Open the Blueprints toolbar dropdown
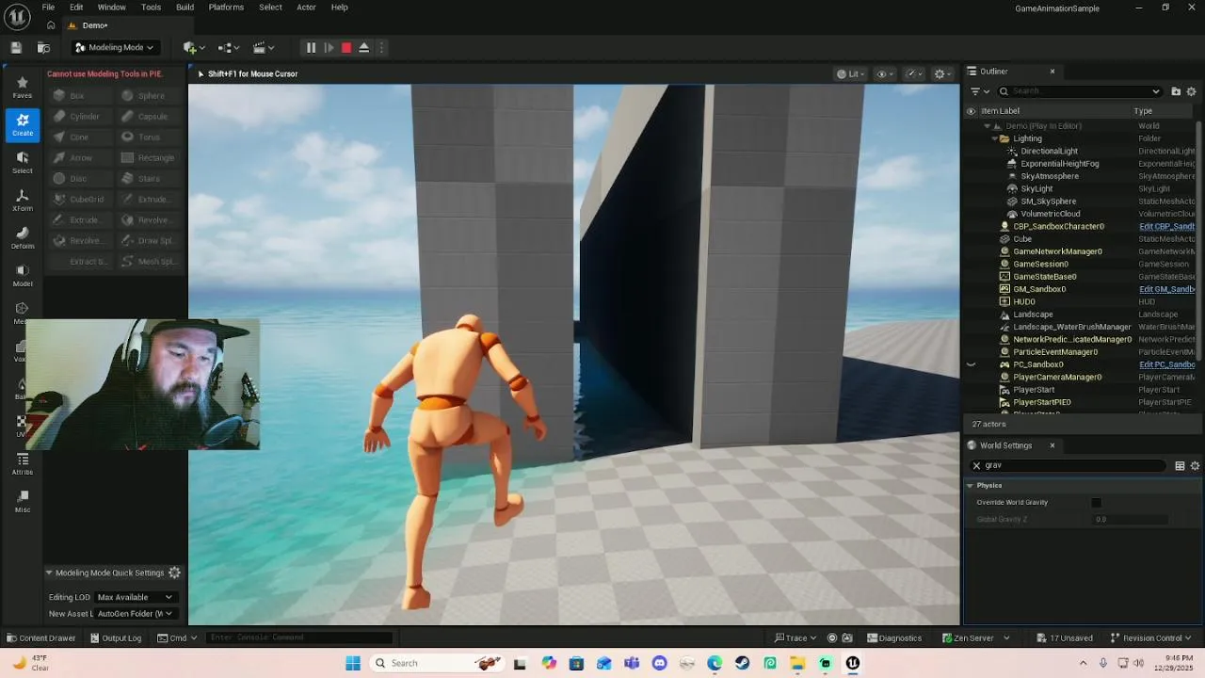 click(228, 48)
